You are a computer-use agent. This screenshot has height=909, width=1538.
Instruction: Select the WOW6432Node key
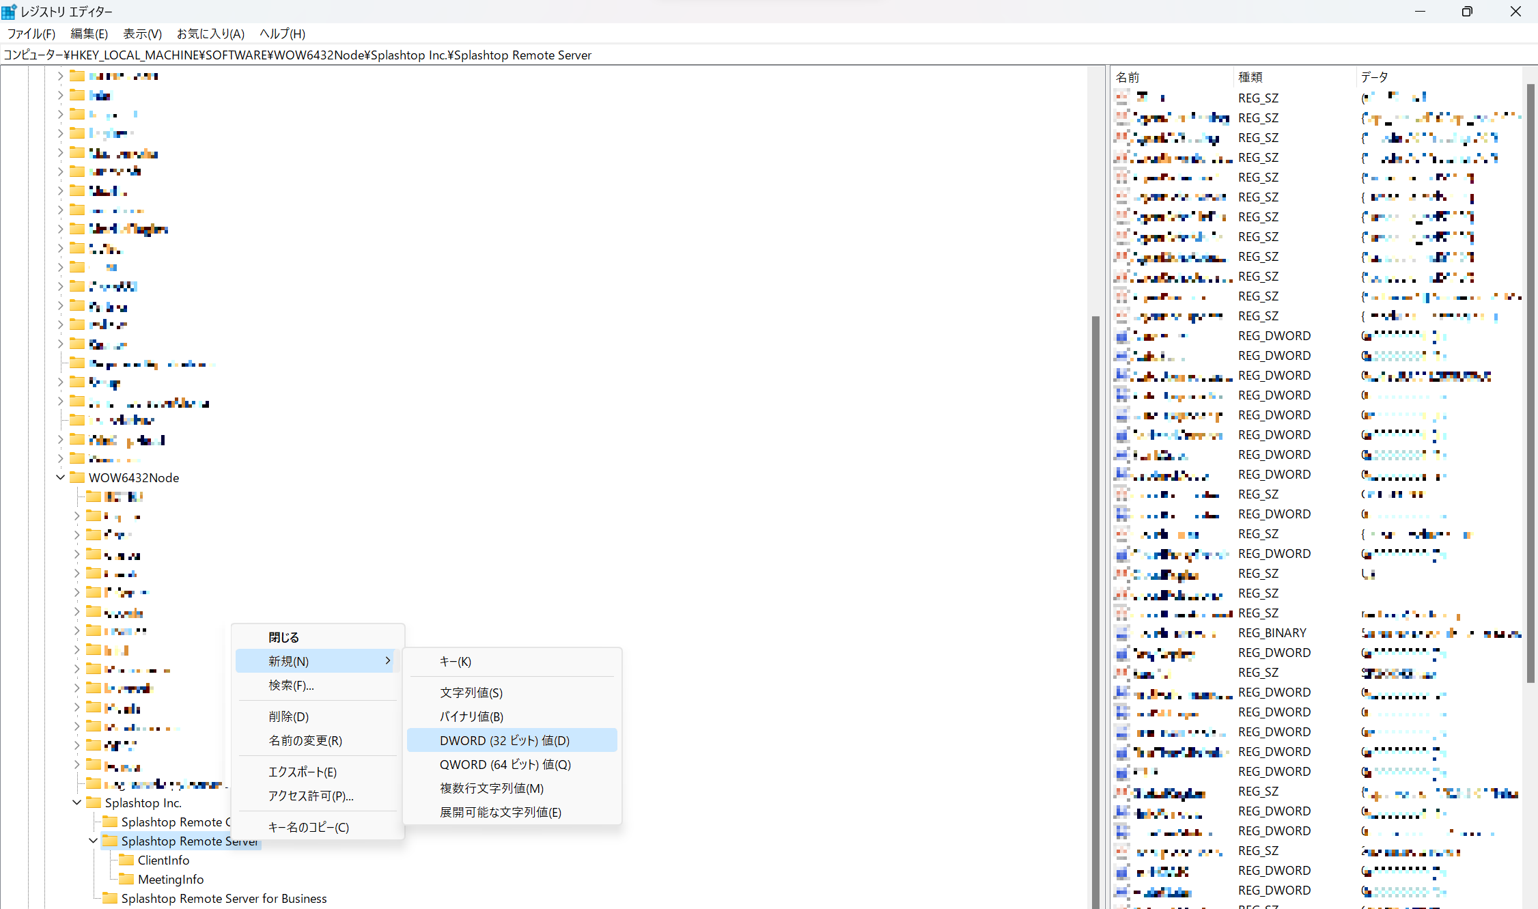pyautogui.click(x=134, y=477)
